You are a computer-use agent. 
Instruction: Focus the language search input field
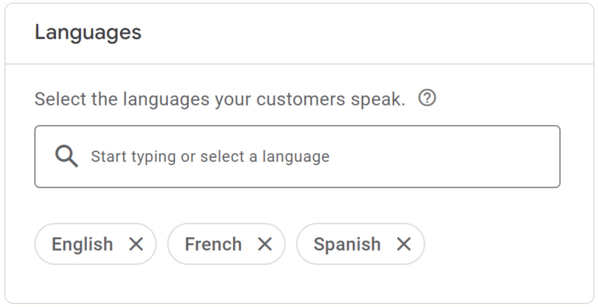313,157
